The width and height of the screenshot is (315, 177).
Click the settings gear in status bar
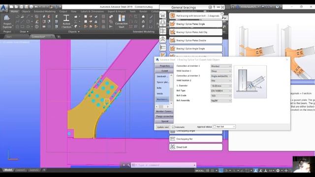tap(278, 171)
